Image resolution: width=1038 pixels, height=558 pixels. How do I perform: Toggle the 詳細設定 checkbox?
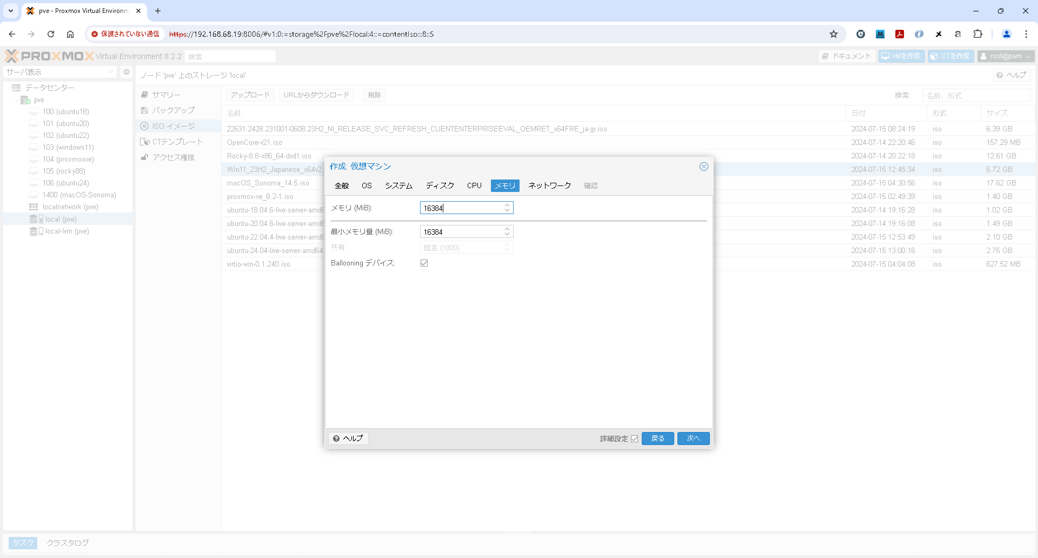[635, 439]
